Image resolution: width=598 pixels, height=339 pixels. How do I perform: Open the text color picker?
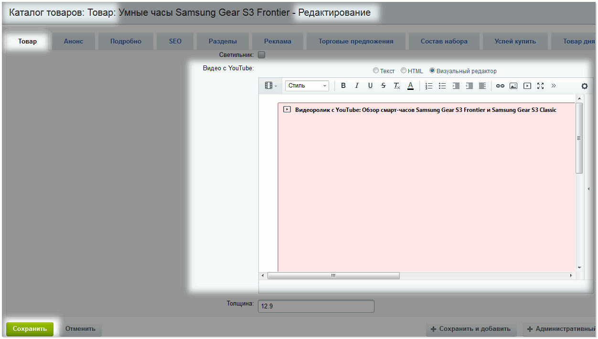point(410,86)
